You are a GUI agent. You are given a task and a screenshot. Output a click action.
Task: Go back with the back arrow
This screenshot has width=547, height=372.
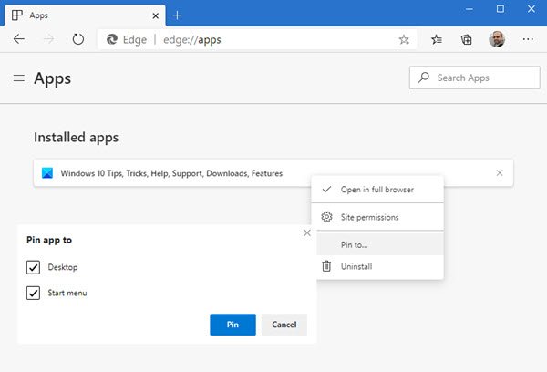(19, 39)
